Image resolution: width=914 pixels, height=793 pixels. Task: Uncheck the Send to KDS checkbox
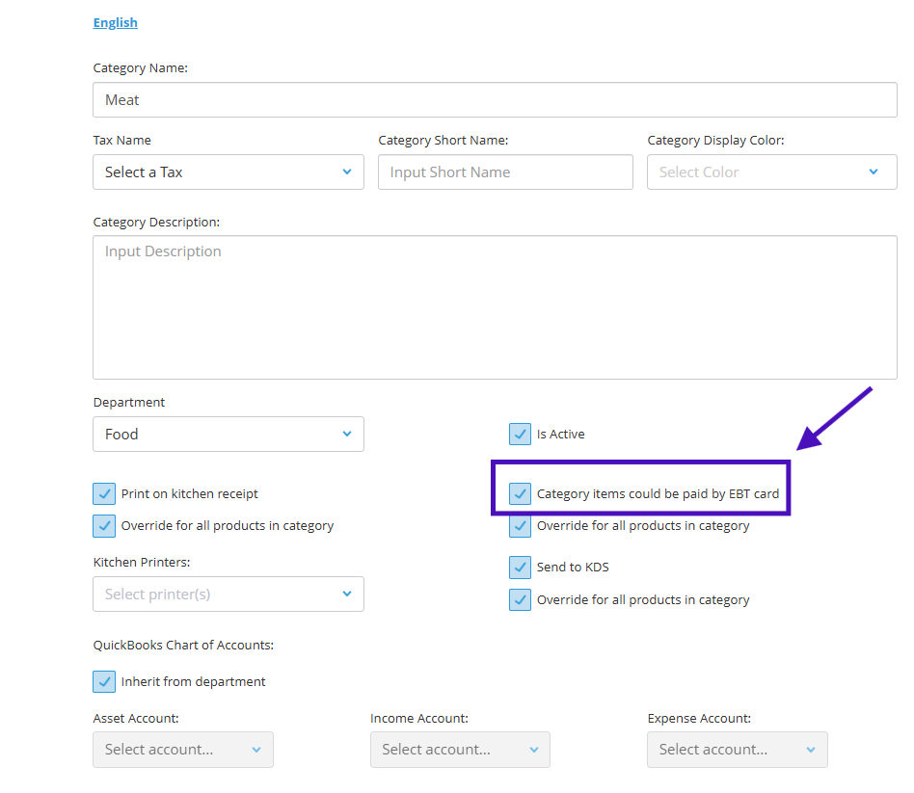click(x=521, y=568)
